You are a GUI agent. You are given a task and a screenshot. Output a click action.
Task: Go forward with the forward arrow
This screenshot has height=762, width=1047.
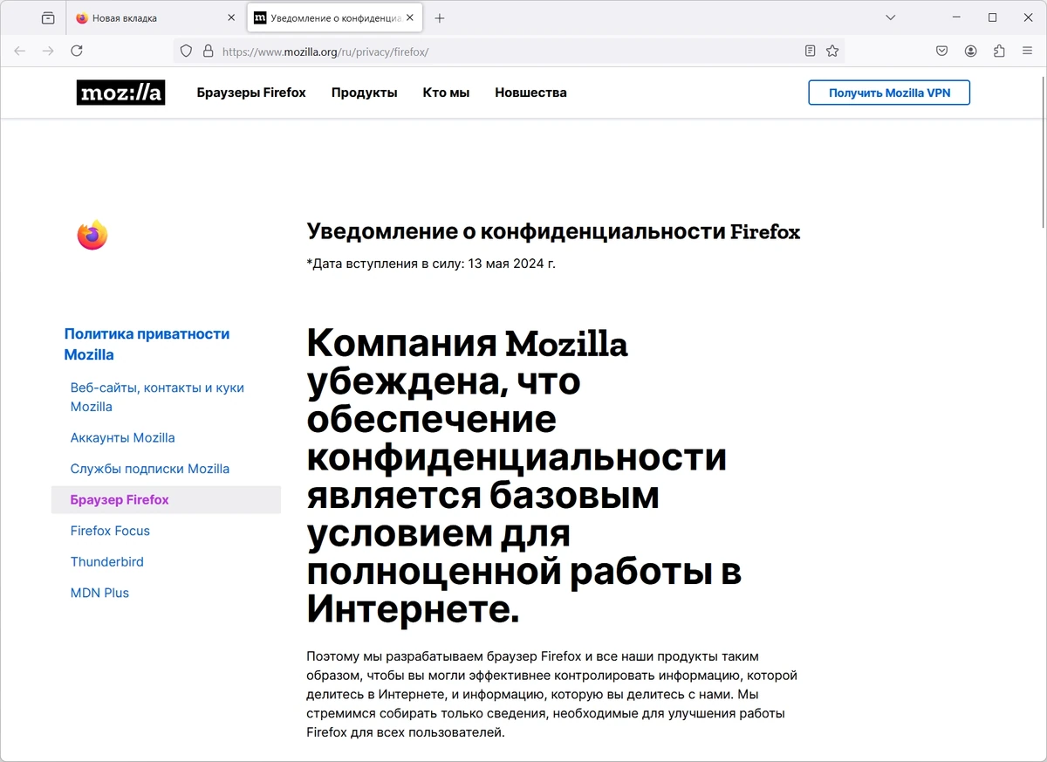pyautogui.click(x=48, y=51)
